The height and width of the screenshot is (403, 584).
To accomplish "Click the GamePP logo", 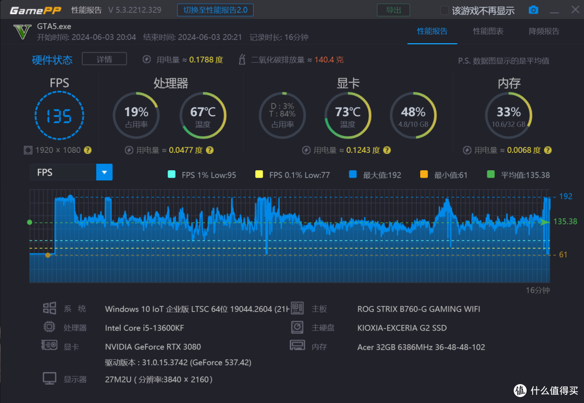I will point(35,10).
